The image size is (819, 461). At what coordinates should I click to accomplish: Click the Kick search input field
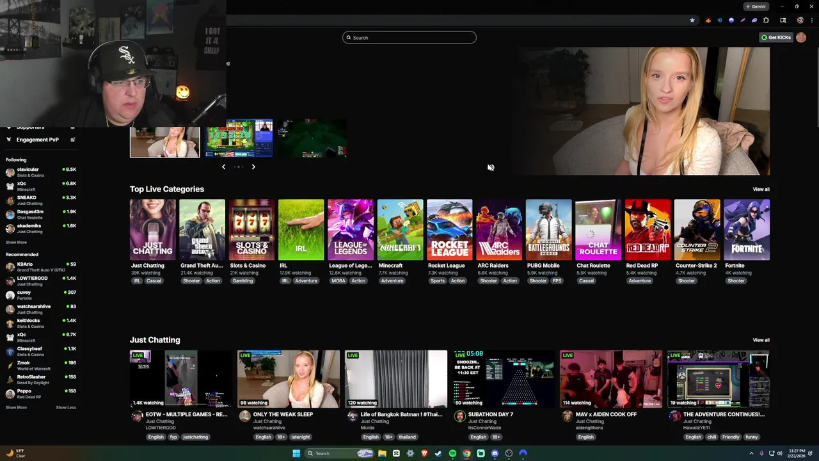pyautogui.click(x=409, y=37)
